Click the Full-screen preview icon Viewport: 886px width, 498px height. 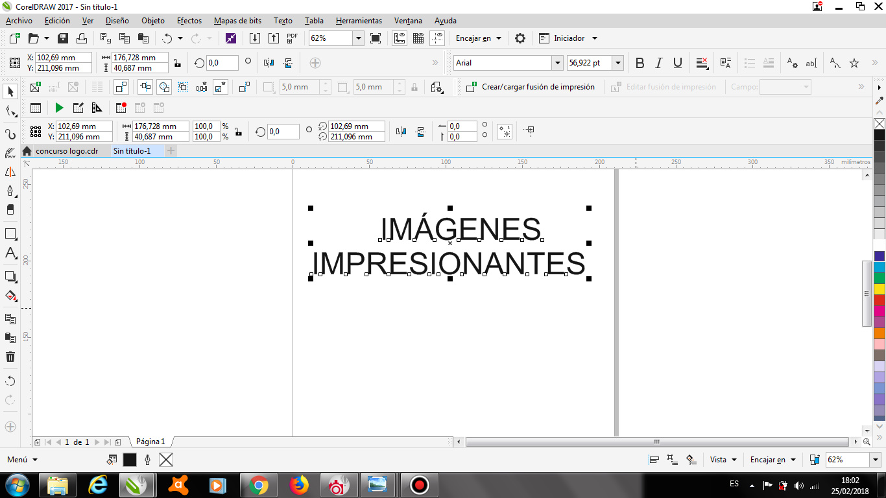pyautogui.click(x=376, y=38)
